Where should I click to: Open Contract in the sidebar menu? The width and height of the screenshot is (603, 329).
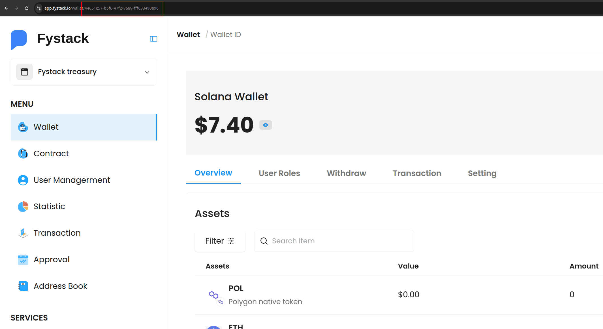[84, 153]
